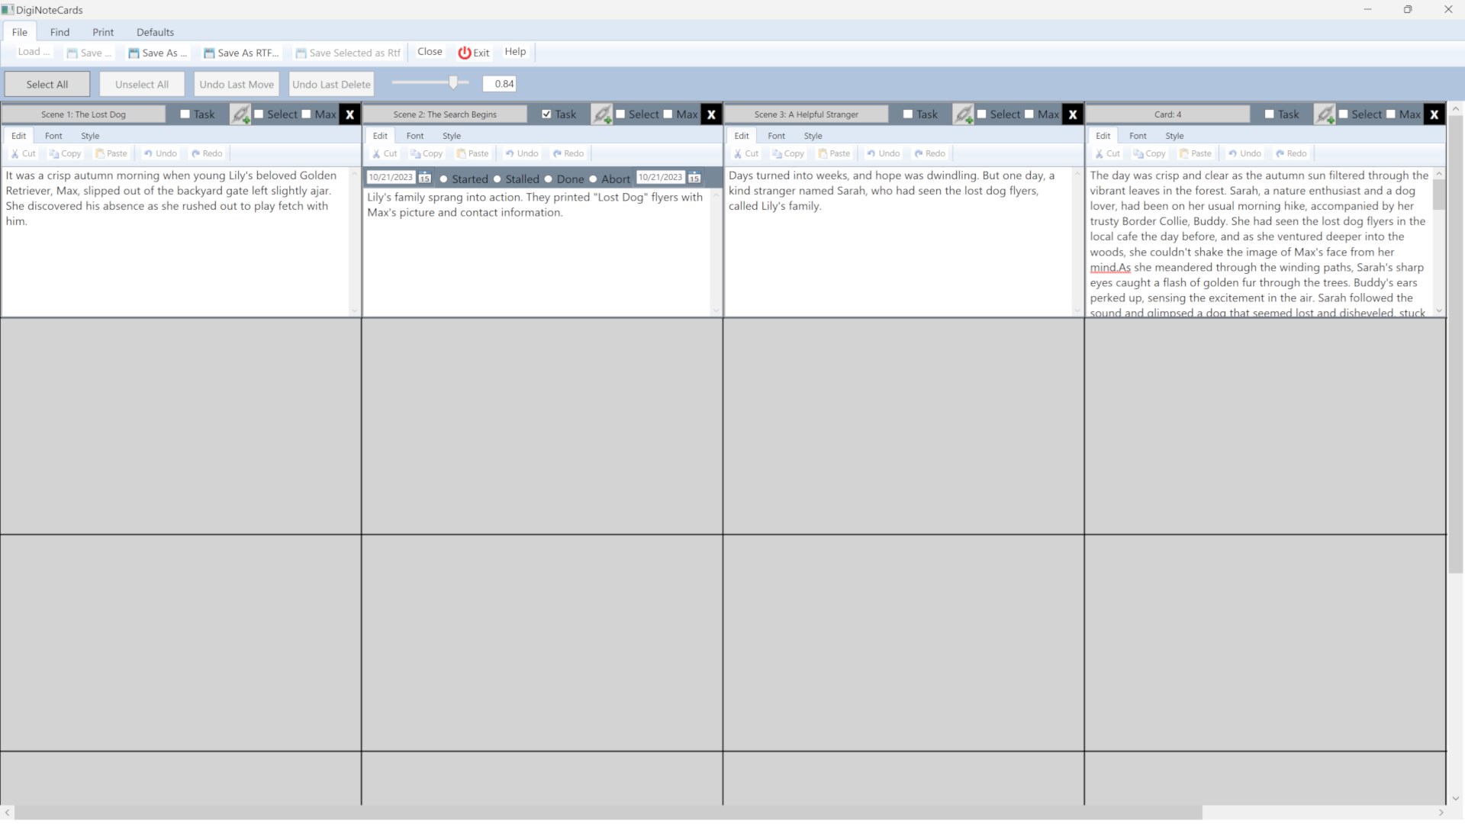Viewport: 1465px width, 824px height.
Task: Switch to Font tab in Scene 2 card
Action: (x=414, y=136)
